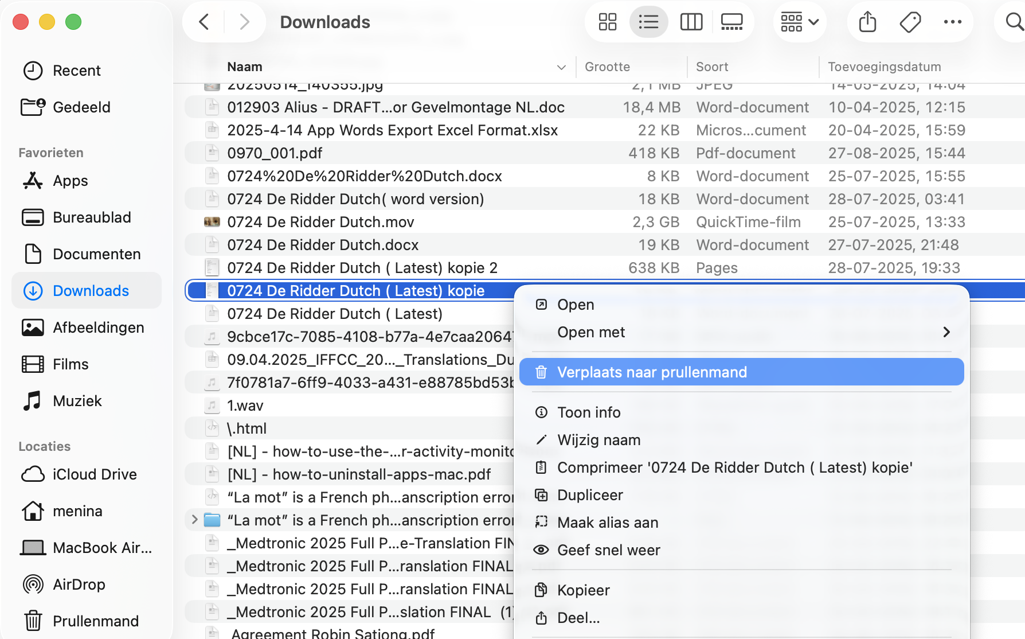Screen dimensions: 1025x639
Task: Click the forward navigation arrow
Action: pyautogui.click(x=245, y=21)
